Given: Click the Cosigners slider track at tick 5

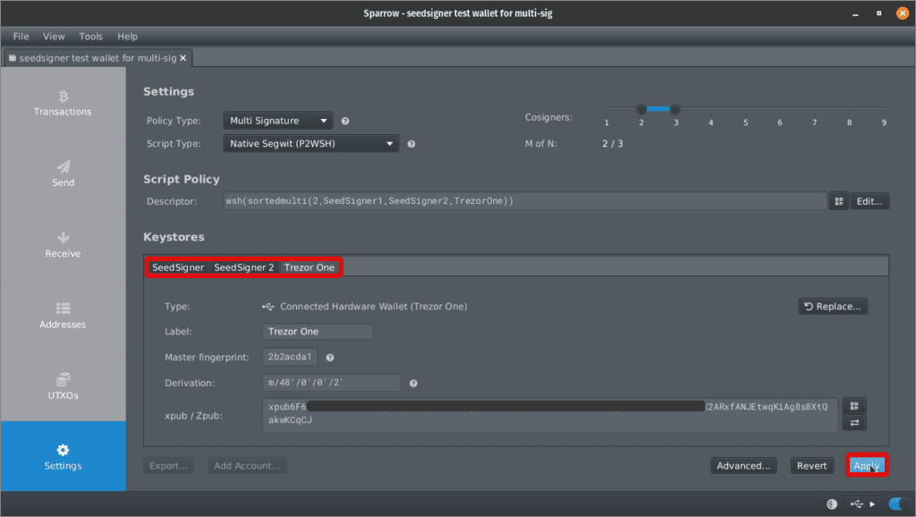Looking at the screenshot, I should click(745, 108).
